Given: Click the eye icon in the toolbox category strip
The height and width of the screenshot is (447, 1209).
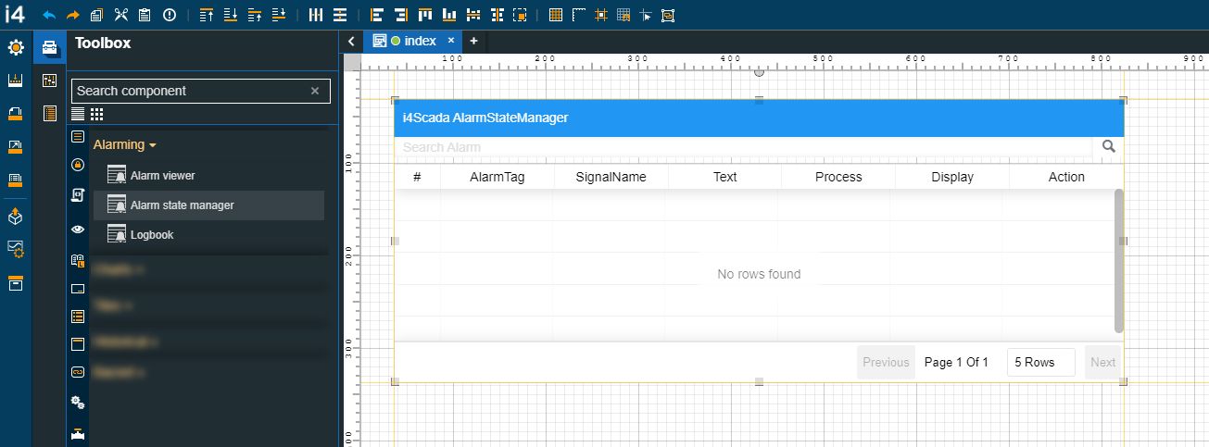Looking at the screenshot, I should tap(78, 229).
